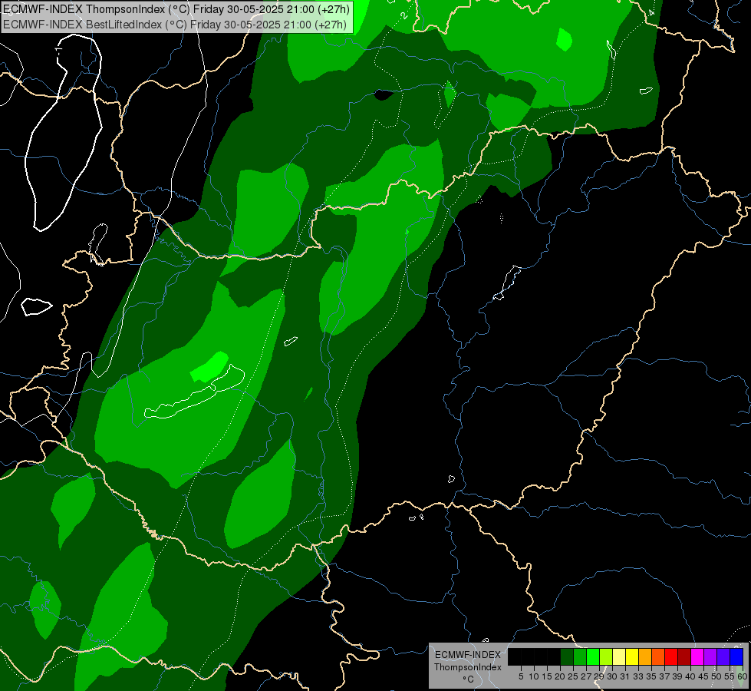Click the '°C' unit label in legend
The image size is (751, 691).
point(468,679)
